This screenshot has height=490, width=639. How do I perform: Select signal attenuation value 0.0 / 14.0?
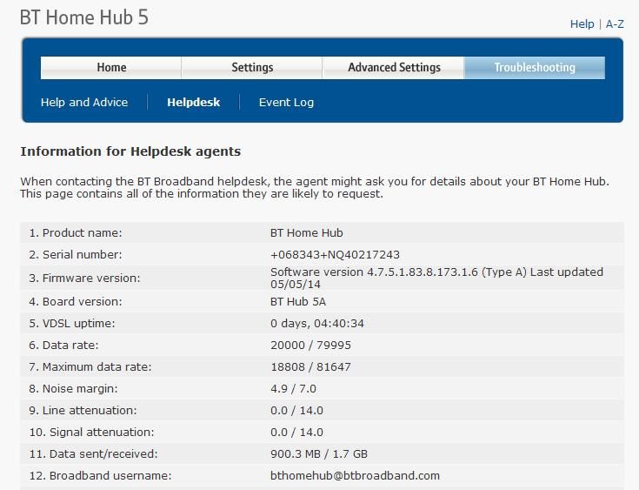296,432
